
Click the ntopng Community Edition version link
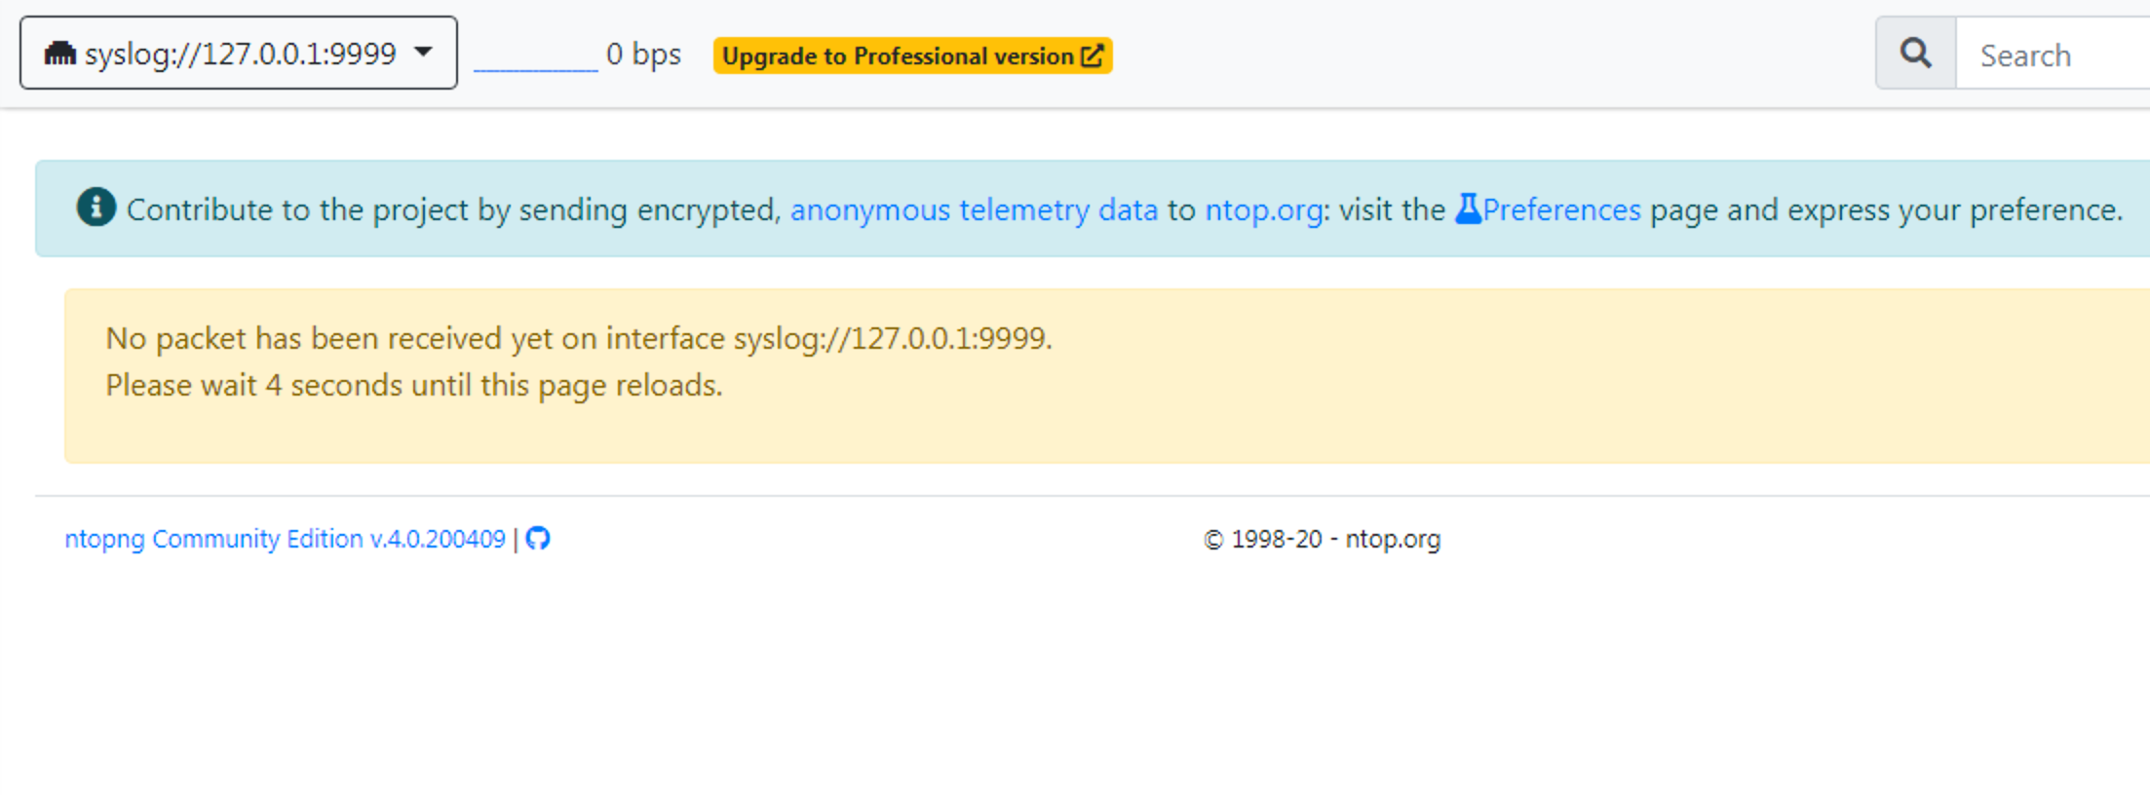(x=286, y=538)
